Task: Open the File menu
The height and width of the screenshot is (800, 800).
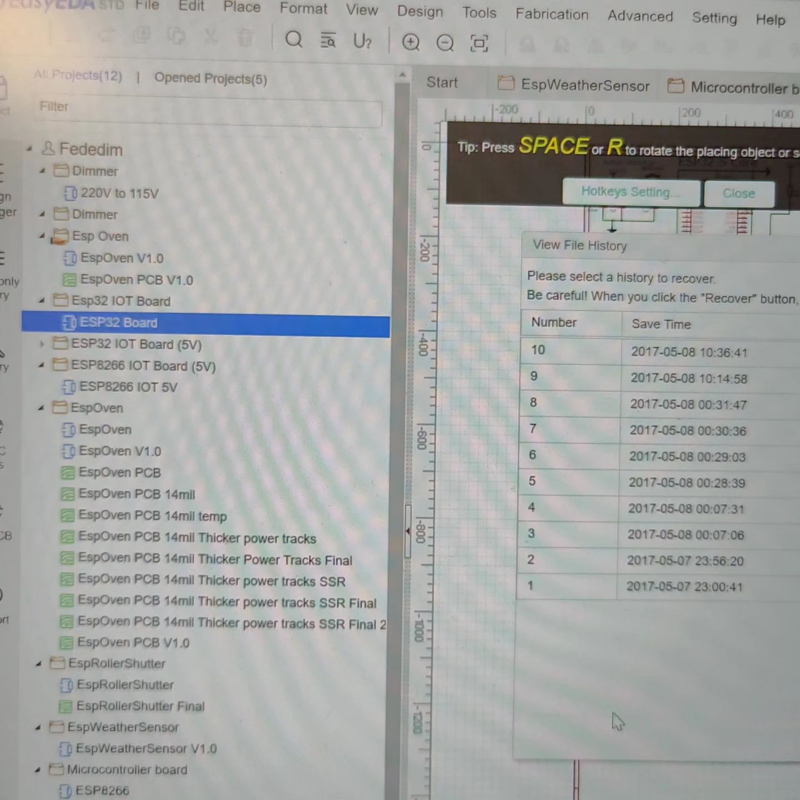Action: [147, 6]
